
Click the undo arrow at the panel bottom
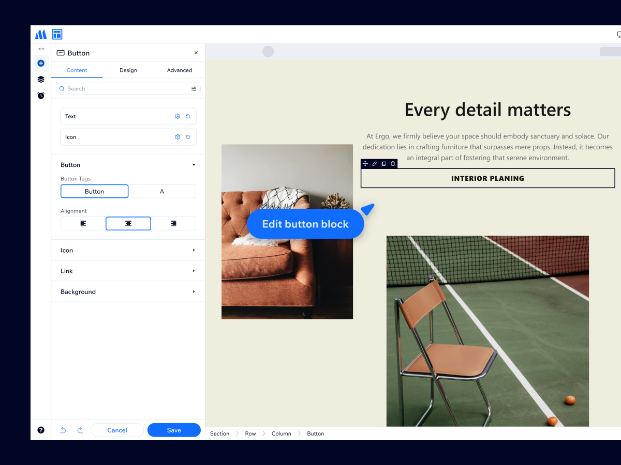tap(63, 430)
